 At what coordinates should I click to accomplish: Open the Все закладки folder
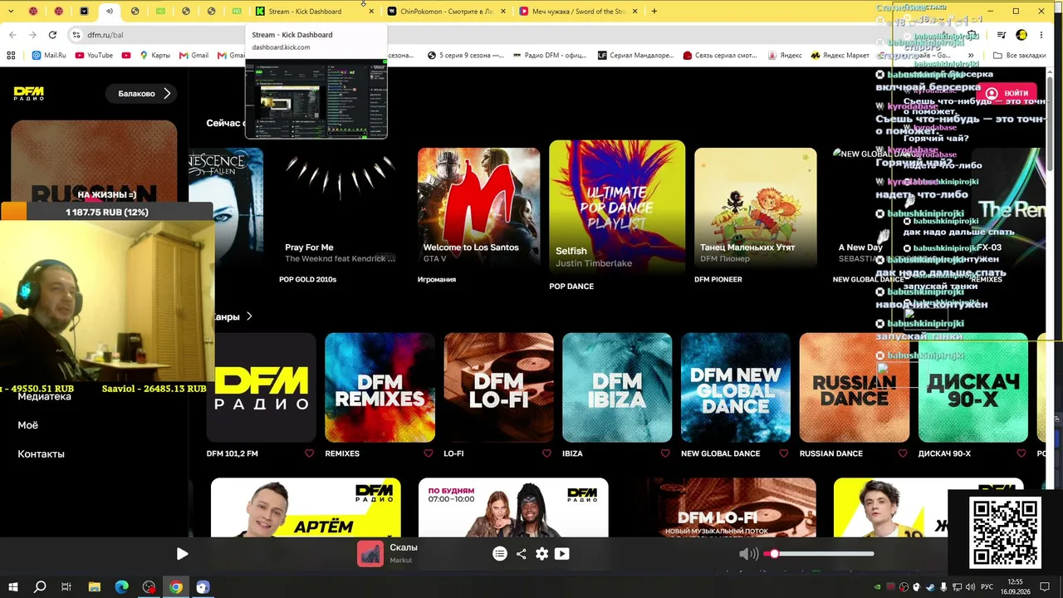point(1019,56)
